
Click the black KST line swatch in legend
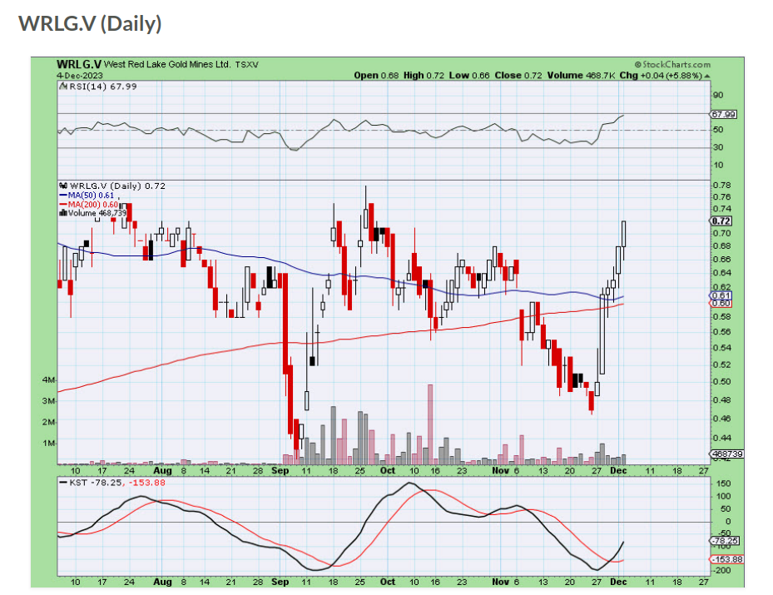pos(63,483)
